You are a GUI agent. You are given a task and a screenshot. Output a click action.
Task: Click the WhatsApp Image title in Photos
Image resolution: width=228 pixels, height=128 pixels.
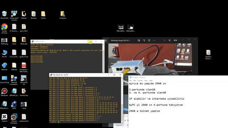[x=121, y=41]
